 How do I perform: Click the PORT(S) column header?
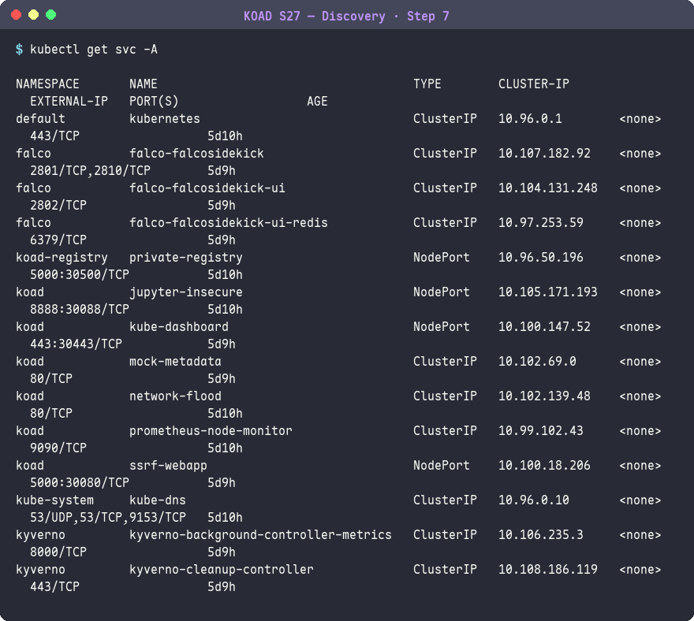154,102
